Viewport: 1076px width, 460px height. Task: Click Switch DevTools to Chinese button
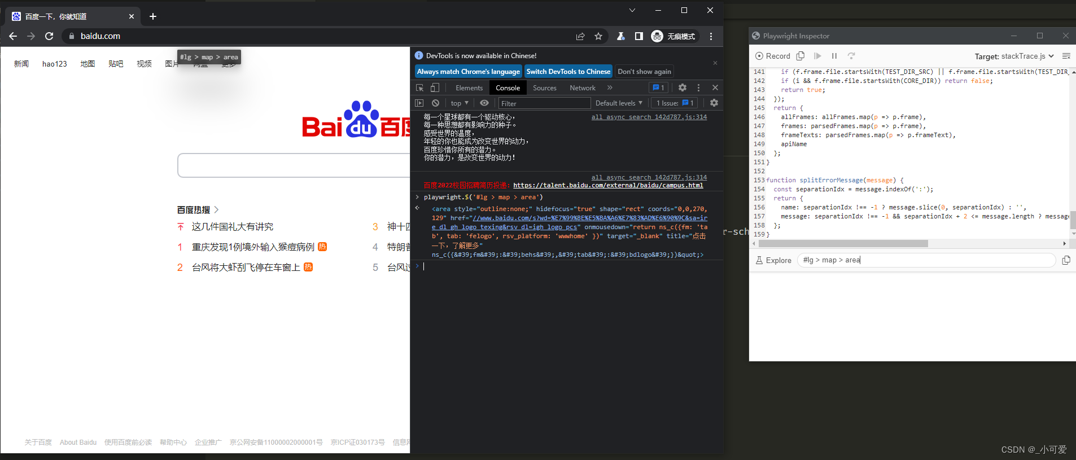[x=568, y=72]
